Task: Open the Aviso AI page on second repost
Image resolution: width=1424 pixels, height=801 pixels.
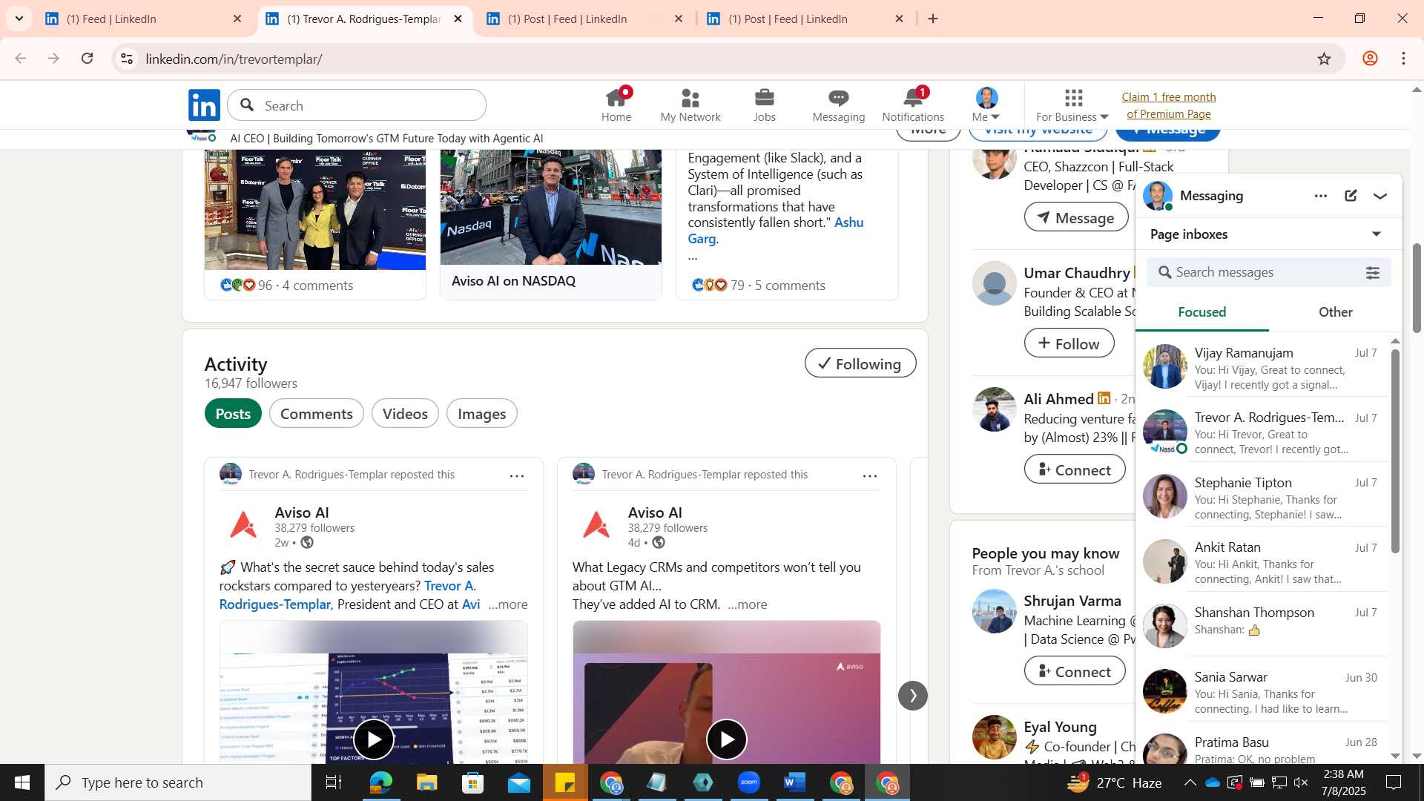Action: pyautogui.click(x=655, y=512)
